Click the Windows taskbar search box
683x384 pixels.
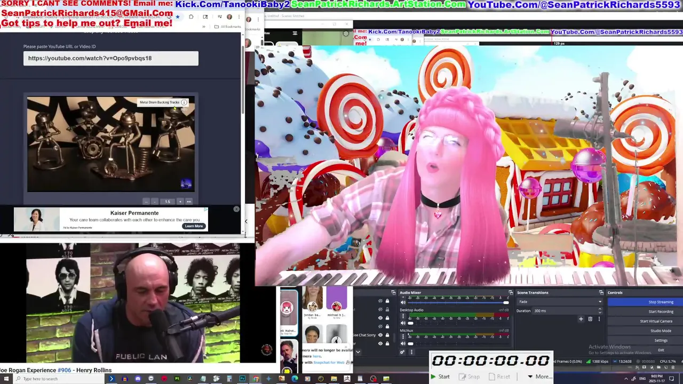click(x=59, y=379)
